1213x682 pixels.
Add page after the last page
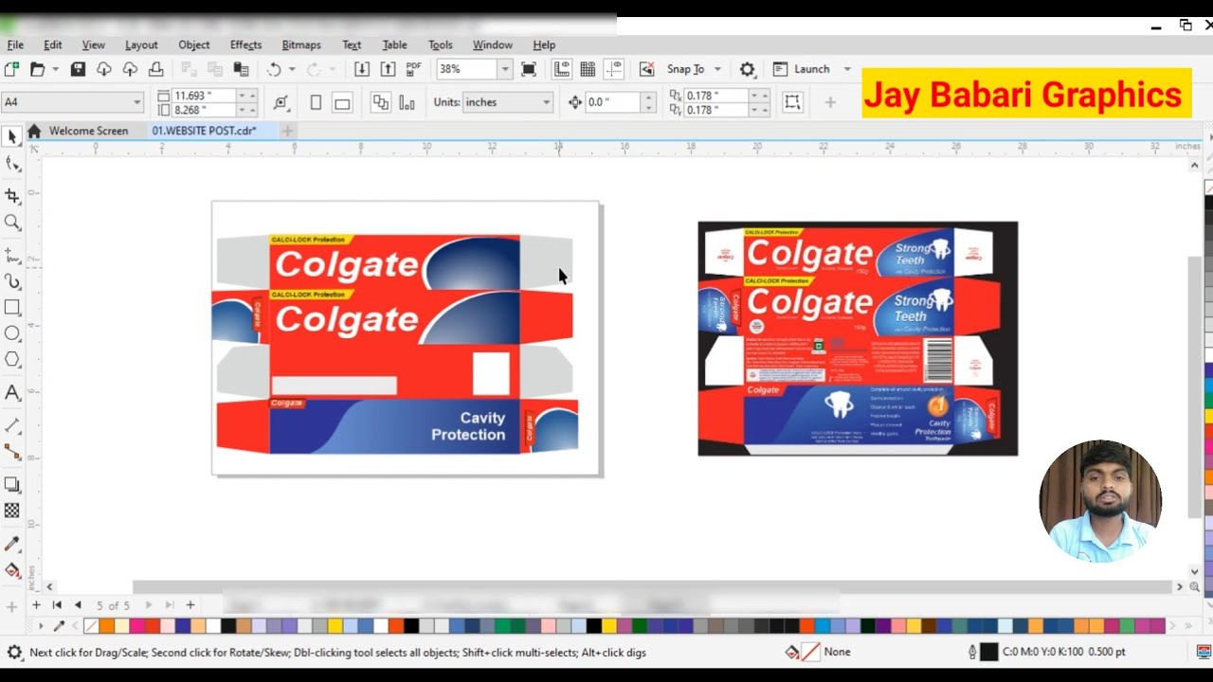[190, 605]
